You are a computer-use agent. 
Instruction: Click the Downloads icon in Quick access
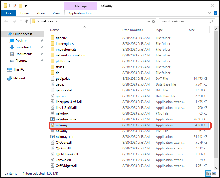click(12, 47)
